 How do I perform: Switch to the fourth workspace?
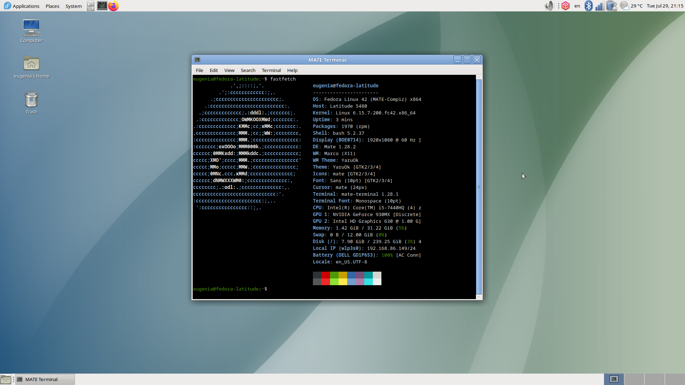tap(675, 379)
